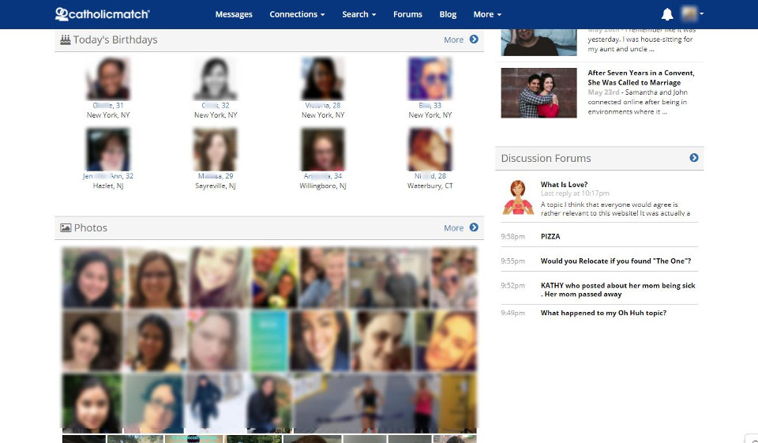Open Discussion Forums via arrow icon
Image resolution: width=758 pixels, height=443 pixels.
pyautogui.click(x=694, y=158)
